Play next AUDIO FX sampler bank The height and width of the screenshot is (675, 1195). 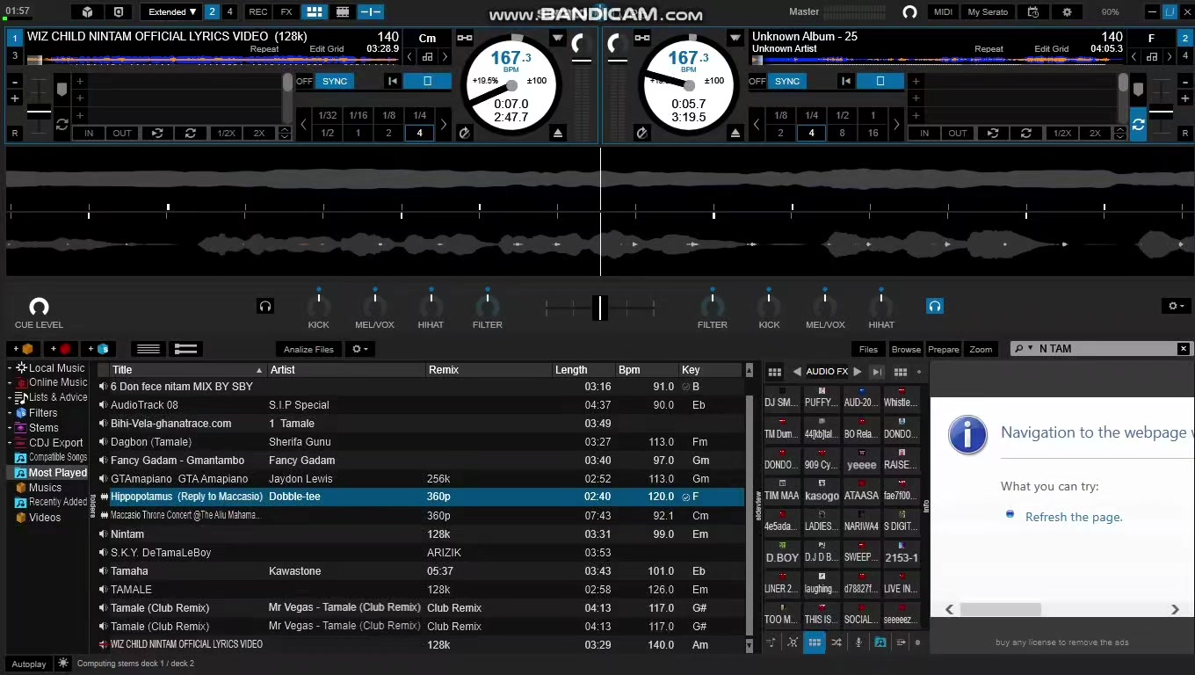858,372
